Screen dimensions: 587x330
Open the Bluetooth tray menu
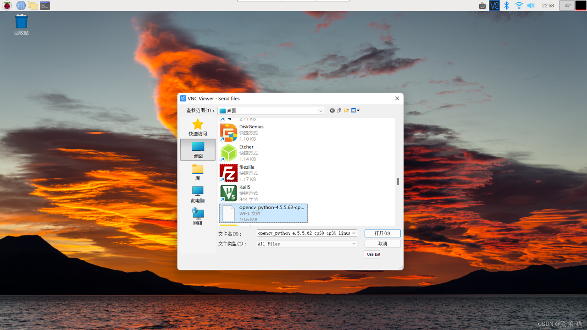point(507,5)
